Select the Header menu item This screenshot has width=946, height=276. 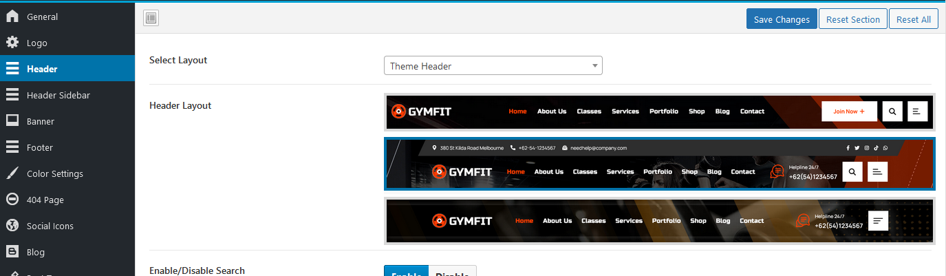click(67, 69)
